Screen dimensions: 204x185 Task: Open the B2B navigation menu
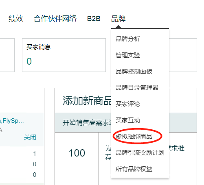[94, 19]
